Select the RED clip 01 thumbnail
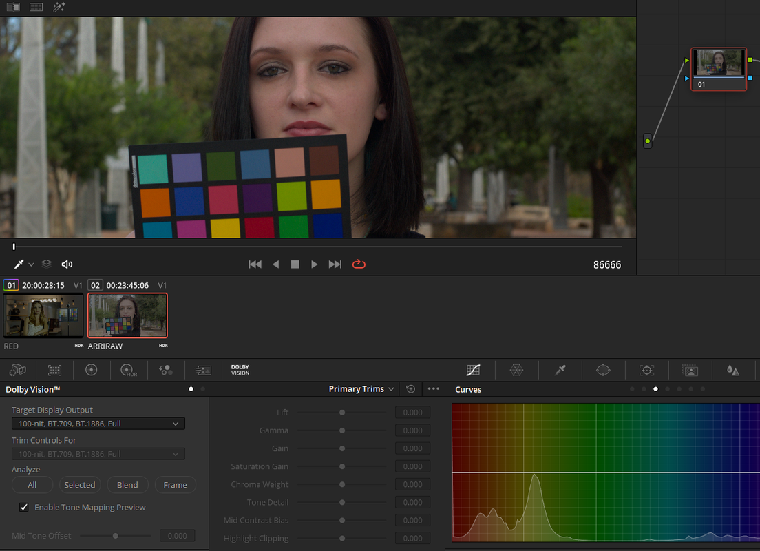760x551 pixels. pos(43,315)
